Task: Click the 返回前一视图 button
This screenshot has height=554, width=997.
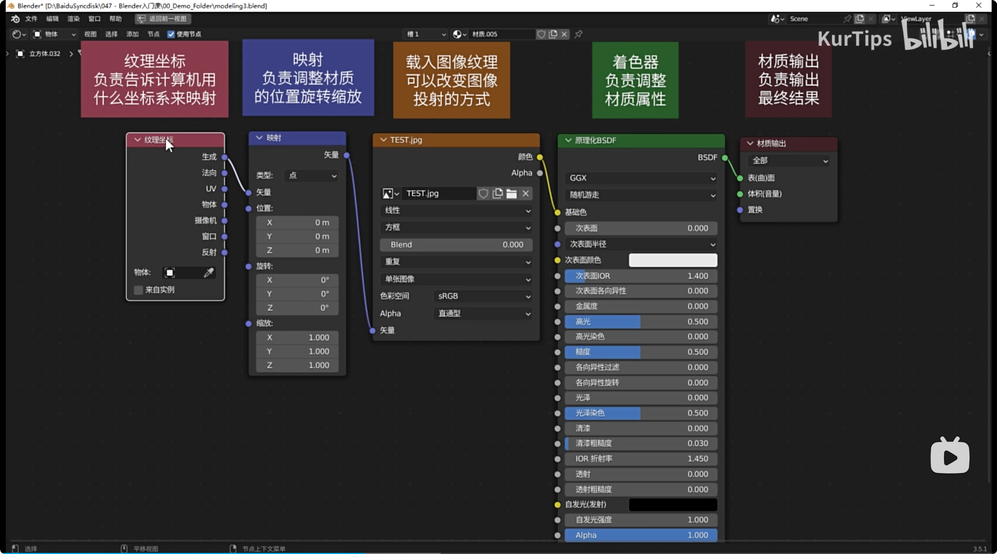Action: coord(163,19)
